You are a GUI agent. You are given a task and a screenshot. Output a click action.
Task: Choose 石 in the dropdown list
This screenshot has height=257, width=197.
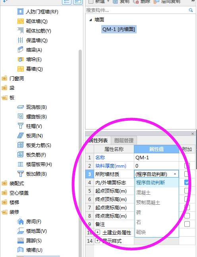tap(156, 222)
